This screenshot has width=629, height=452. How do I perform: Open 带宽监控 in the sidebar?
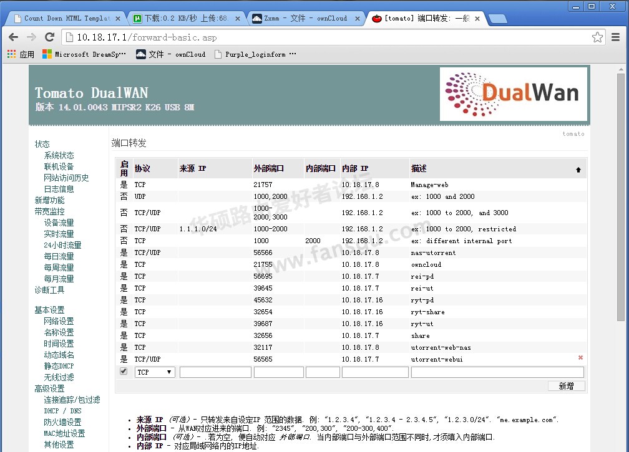click(49, 211)
